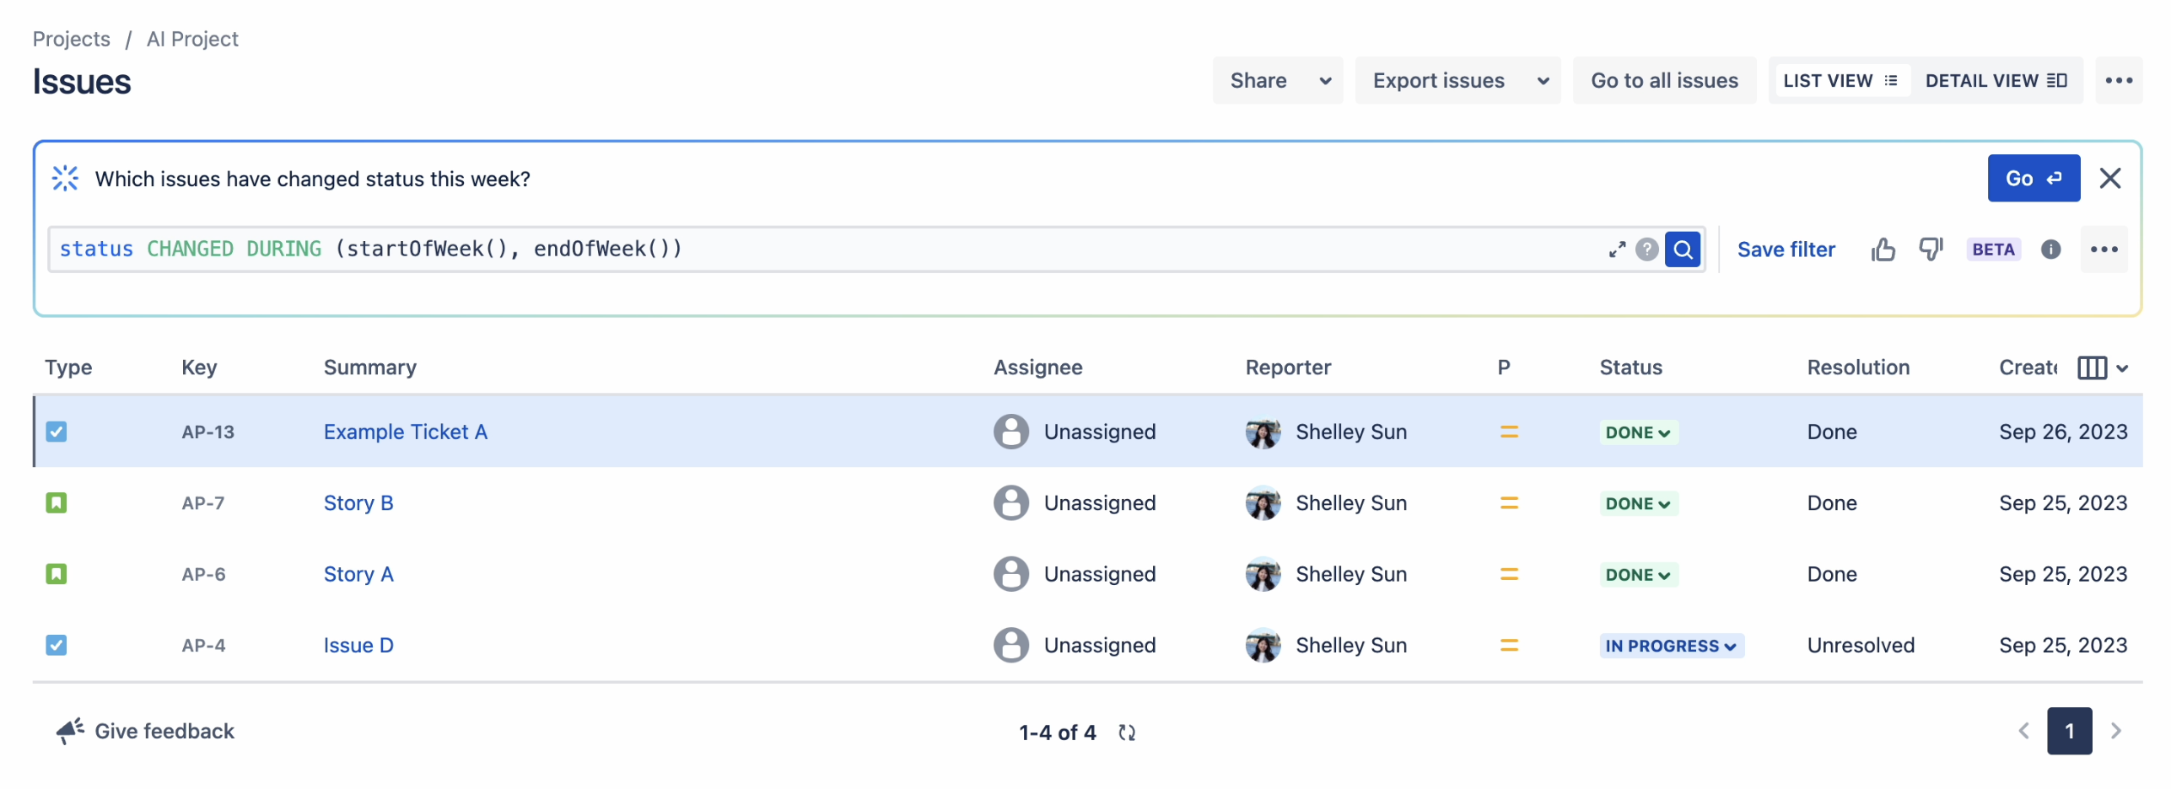The height and width of the screenshot is (789, 2171).
Task: Click the Story type icon for AP-6
Action: [57, 573]
